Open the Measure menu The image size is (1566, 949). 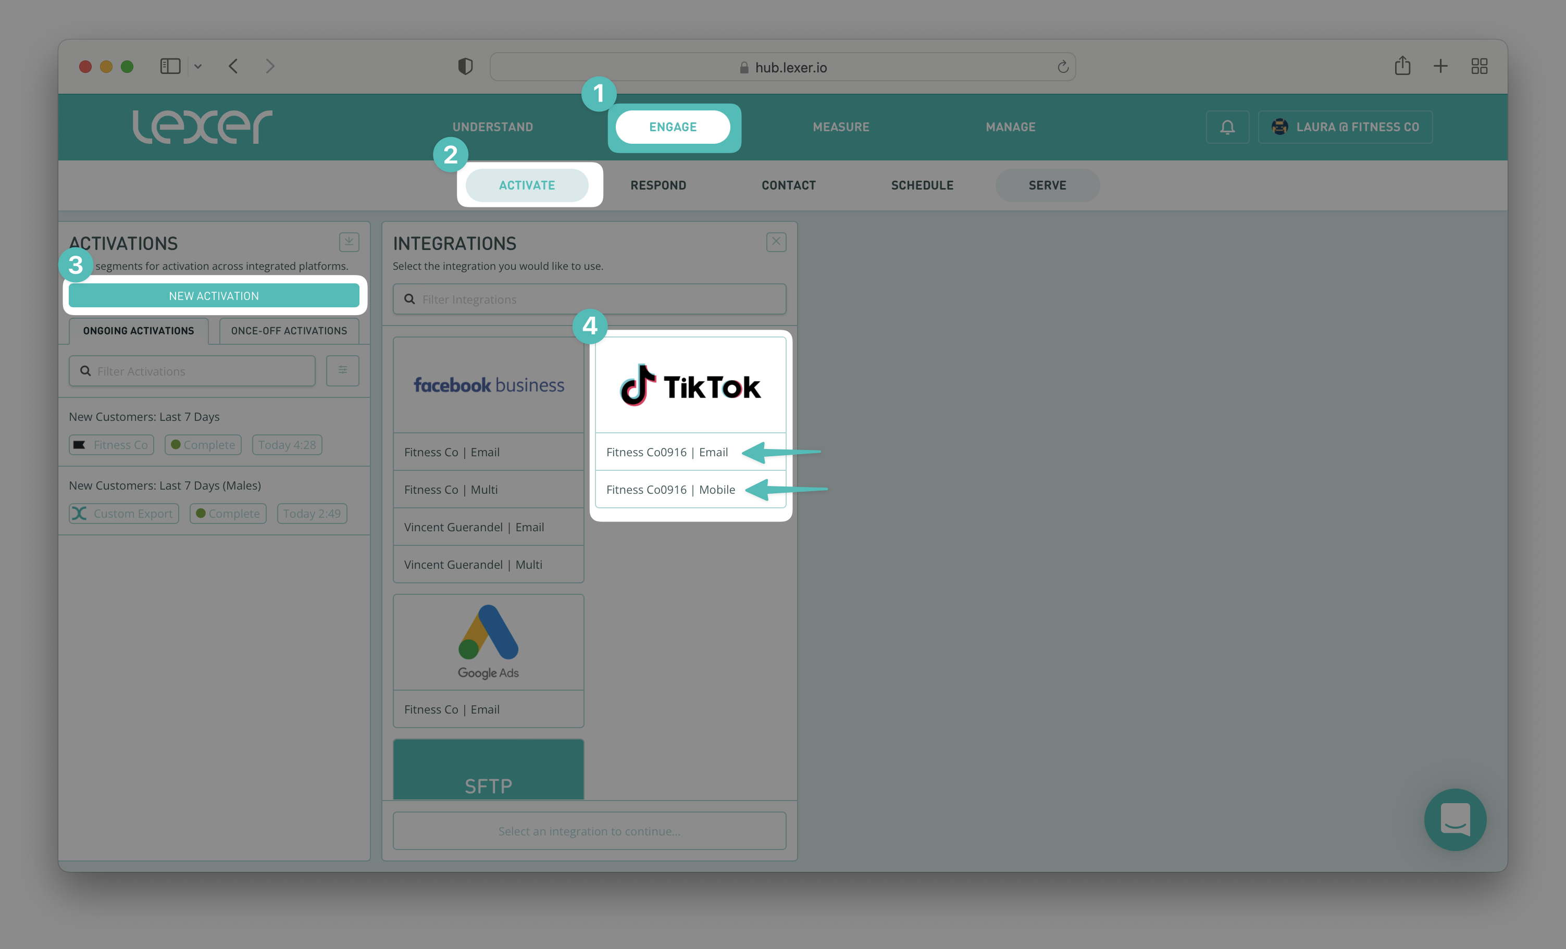click(840, 127)
